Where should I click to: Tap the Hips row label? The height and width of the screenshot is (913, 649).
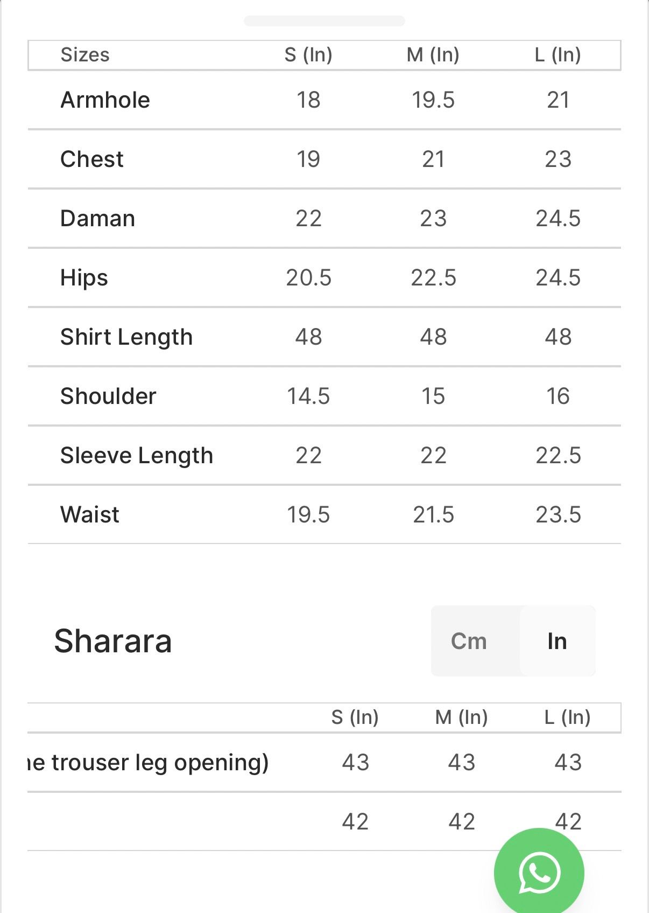click(x=84, y=278)
